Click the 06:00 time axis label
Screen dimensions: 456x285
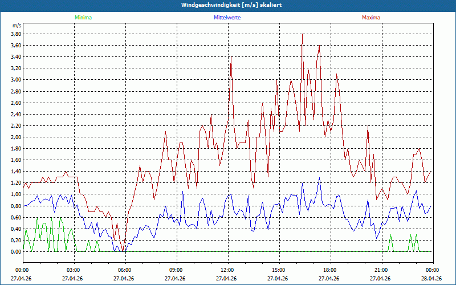coord(124,270)
